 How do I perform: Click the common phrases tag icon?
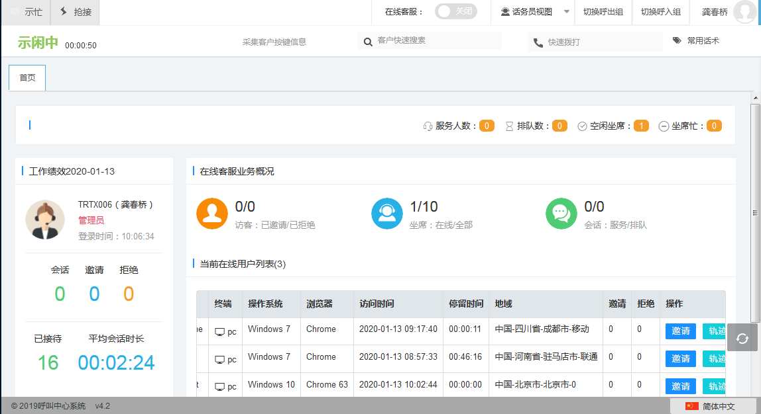pos(677,41)
